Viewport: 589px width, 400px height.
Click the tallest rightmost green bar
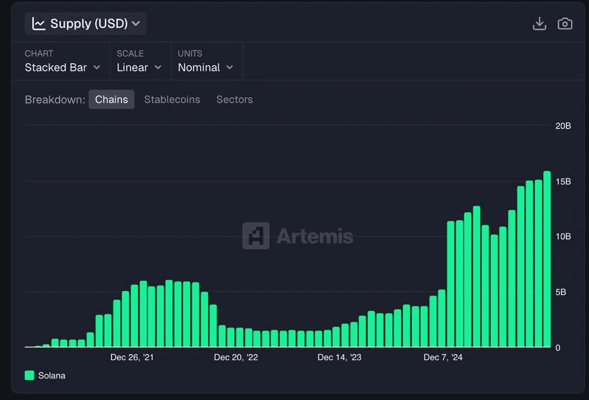[547, 259]
